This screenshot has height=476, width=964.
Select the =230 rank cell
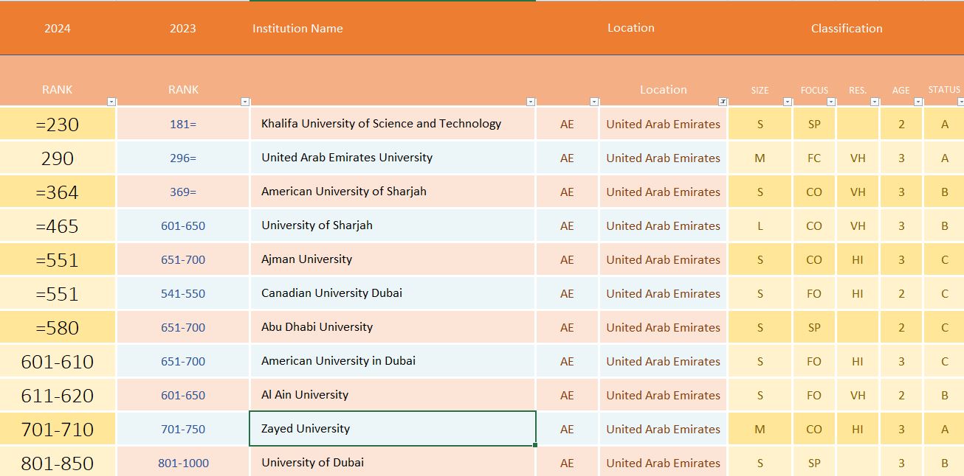(58, 125)
